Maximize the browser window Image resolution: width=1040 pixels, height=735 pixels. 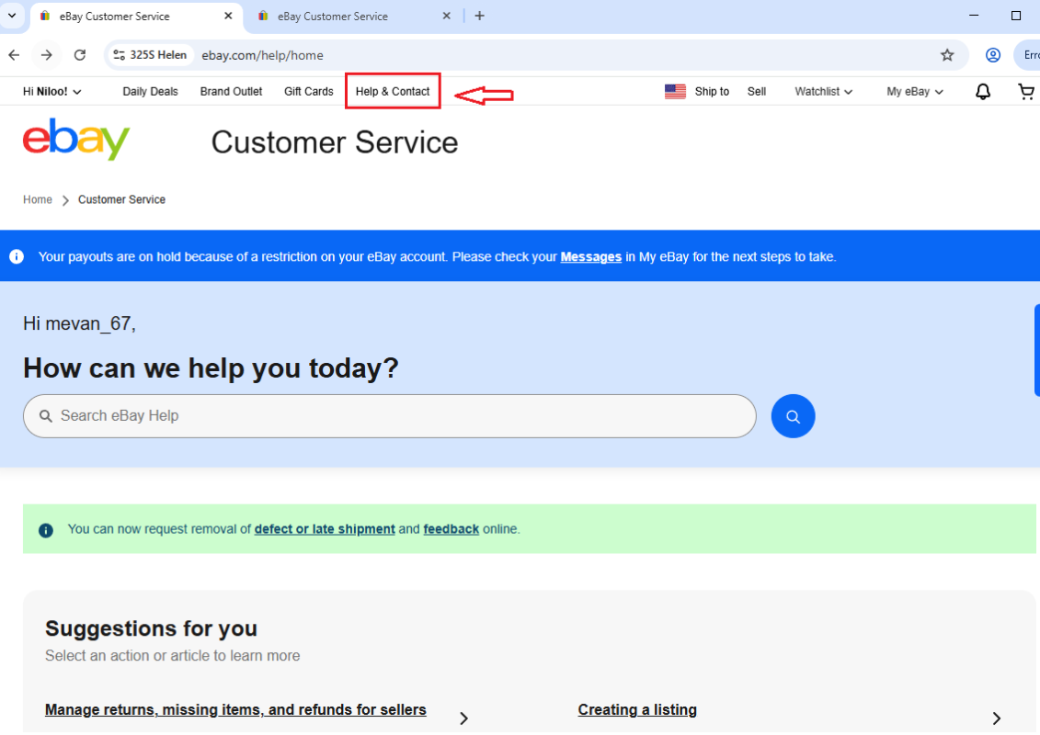(1015, 16)
